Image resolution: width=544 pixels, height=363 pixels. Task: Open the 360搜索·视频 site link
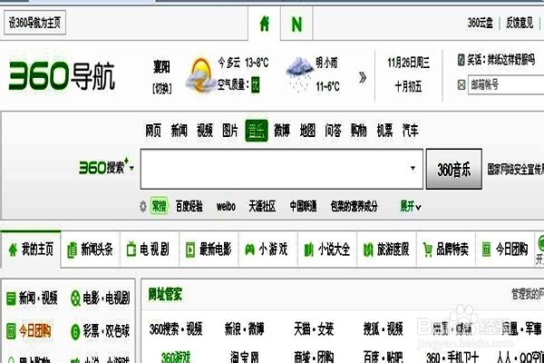click(x=176, y=329)
